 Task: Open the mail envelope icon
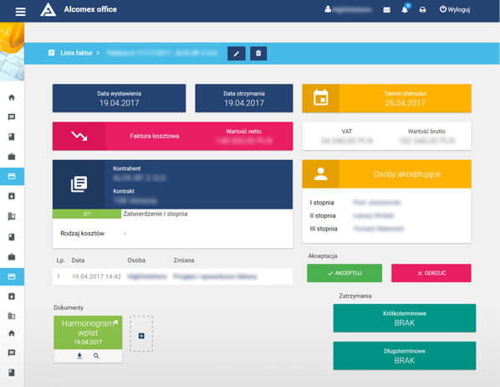click(x=386, y=10)
